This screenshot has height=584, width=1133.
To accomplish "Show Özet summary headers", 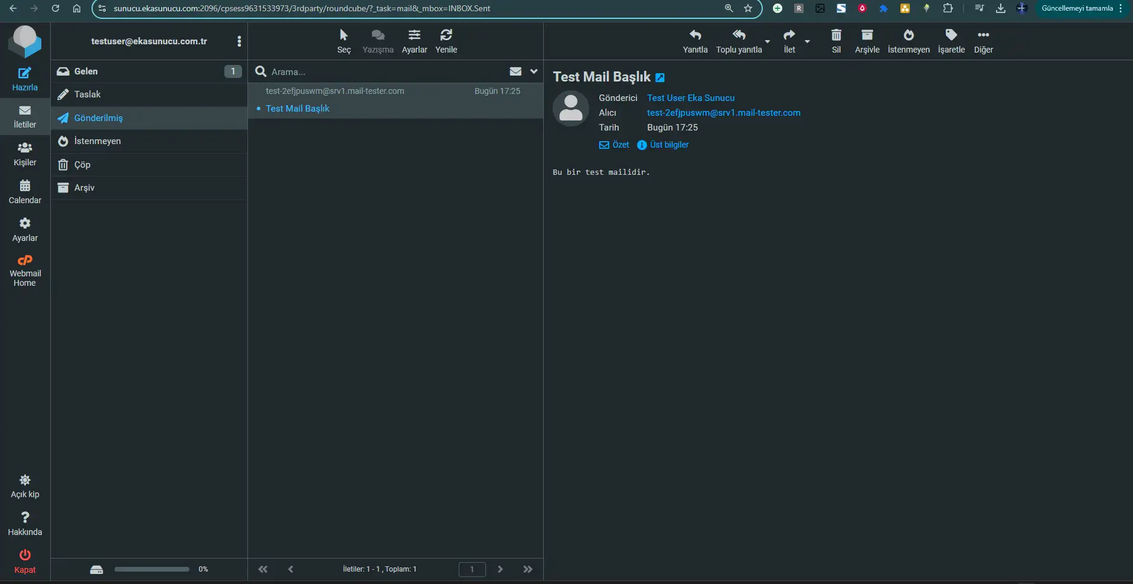I will click(x=614, y=145).
